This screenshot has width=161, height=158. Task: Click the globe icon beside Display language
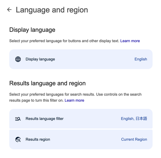(x=18, y=59)
